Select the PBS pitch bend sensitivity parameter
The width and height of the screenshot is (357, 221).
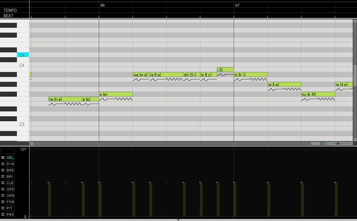pos(10,214)
